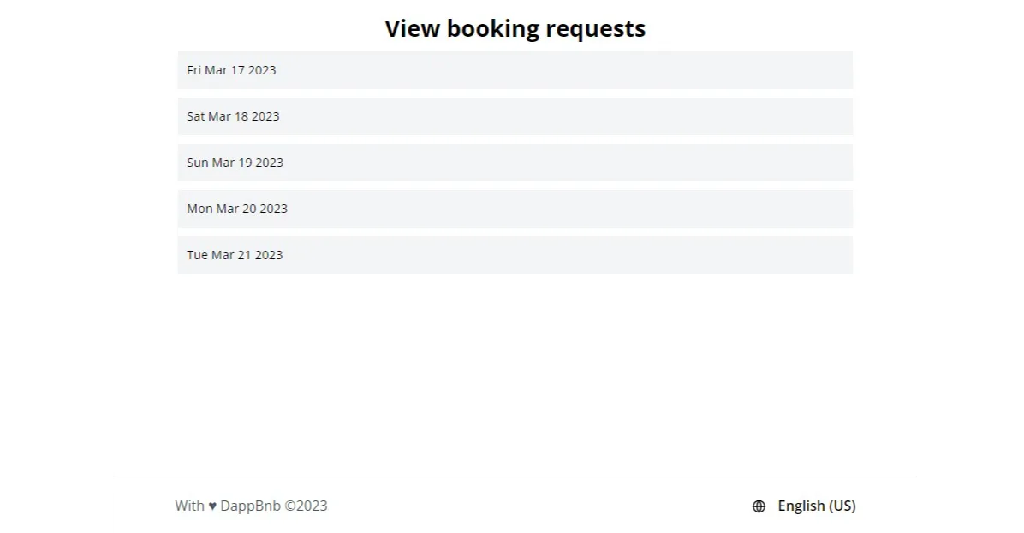Image resolution: width=1024 pixels, height=533 pixels.
Task: Choose the Mon Mar 20 2023 booking entry
Action: pyautogui.click(x=515, y=209)
